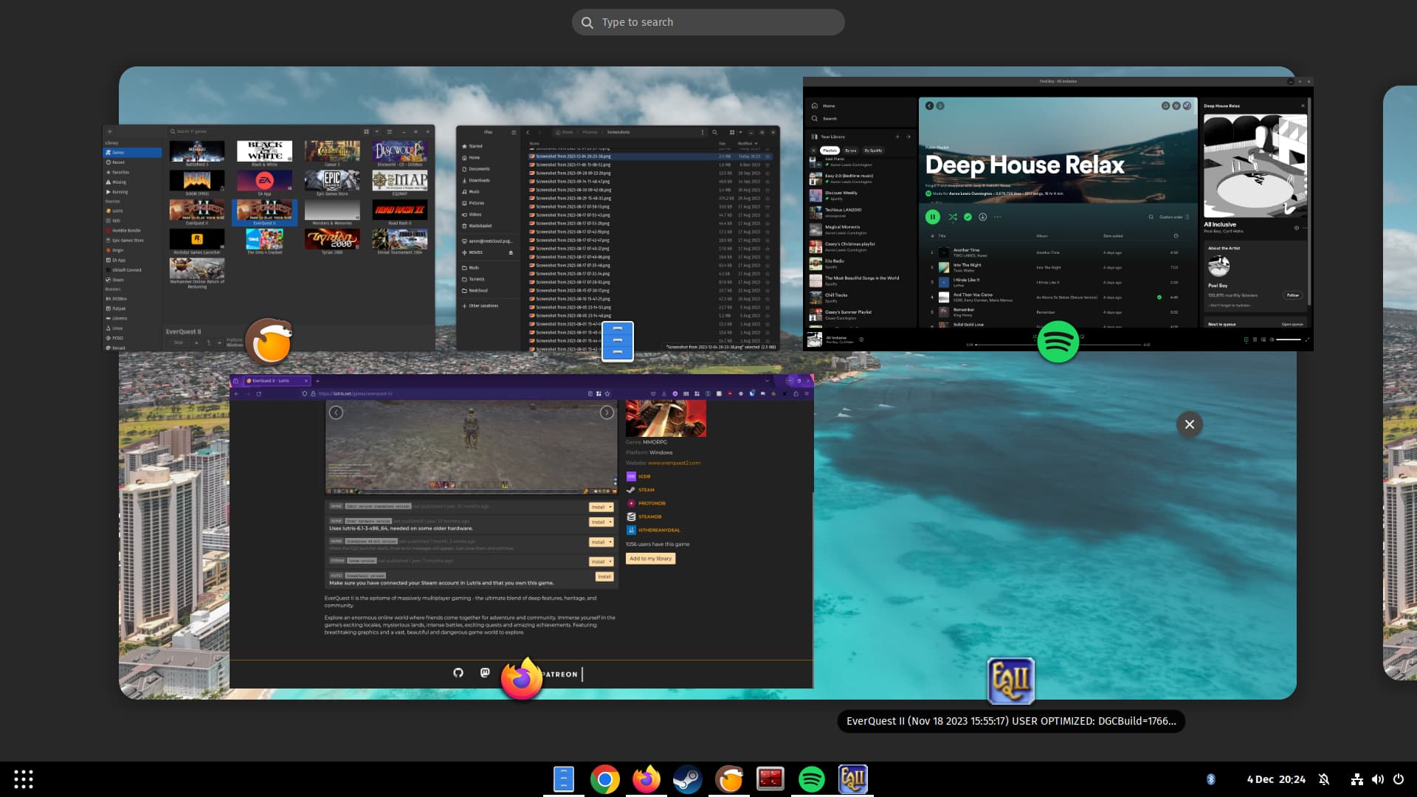The image size is (1417, 797).
Task: Open the power menu icon
Action: pyautogui.click(x=1398, y=779)
